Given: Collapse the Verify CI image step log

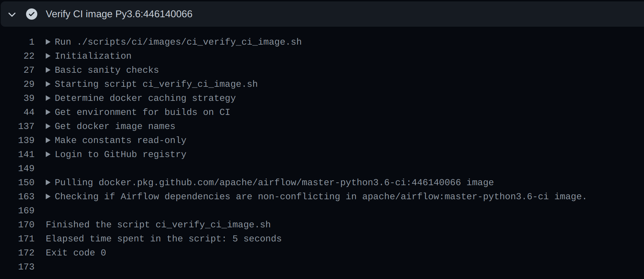Looking at the screenshot, I should click(x=12, y=14).
